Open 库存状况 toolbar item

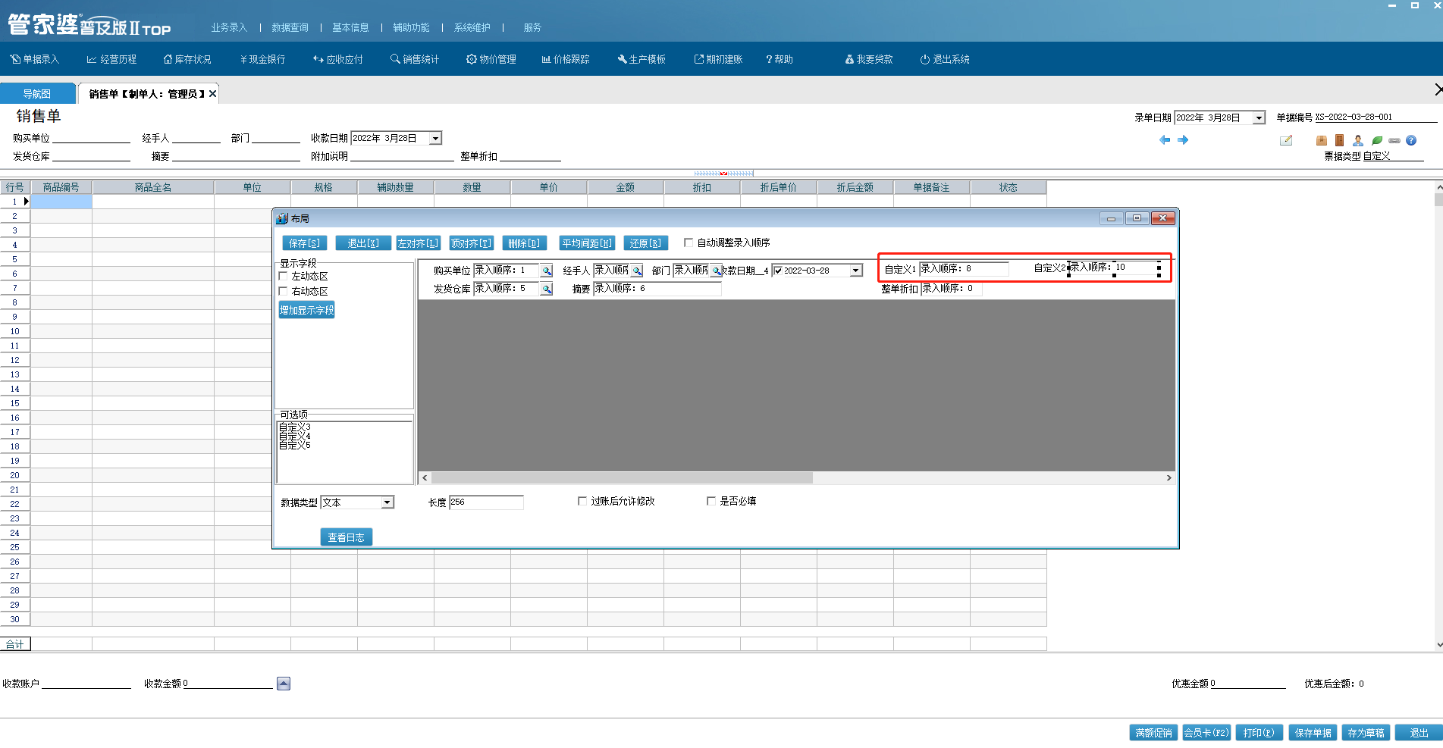(x=187, y=59)
